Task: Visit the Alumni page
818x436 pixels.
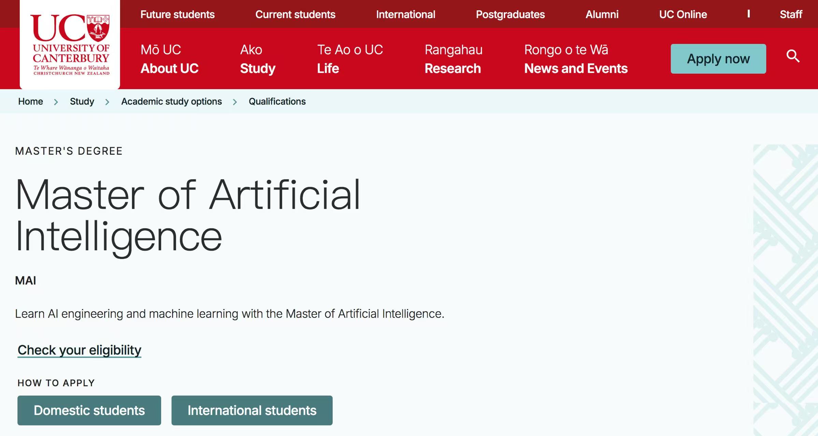Action: pyautogui.click(x=602, y=14)
